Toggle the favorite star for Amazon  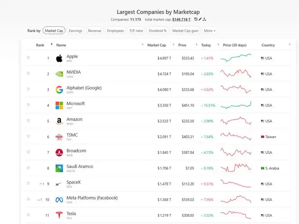(29, 120)
